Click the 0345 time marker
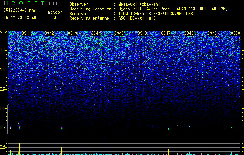 click(119, 33)
